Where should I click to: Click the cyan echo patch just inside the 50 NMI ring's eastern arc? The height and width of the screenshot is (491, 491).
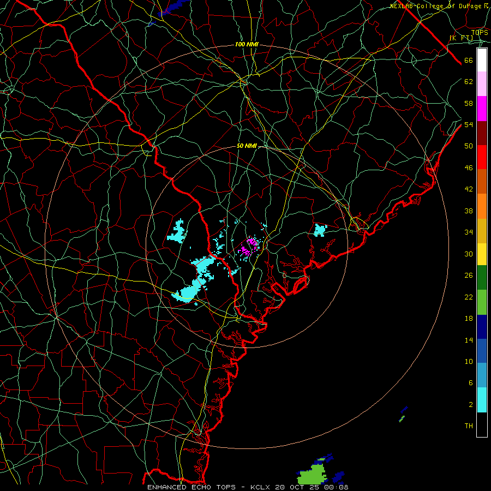click(x=320, y=230)
